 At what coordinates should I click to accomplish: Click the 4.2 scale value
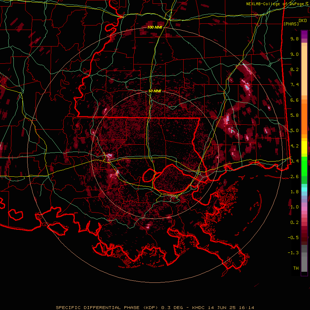(x=294, y=146)
